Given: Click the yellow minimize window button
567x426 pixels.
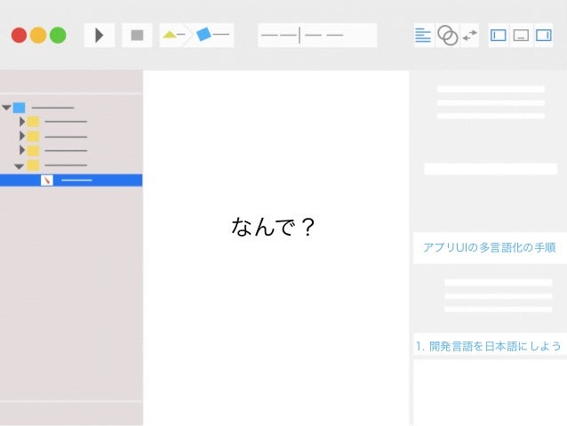Looking at the screenshot, I should (38, 35).
